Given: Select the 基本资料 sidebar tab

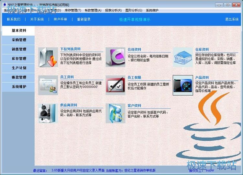Looking at the screenshot, I should pos(18,30).
